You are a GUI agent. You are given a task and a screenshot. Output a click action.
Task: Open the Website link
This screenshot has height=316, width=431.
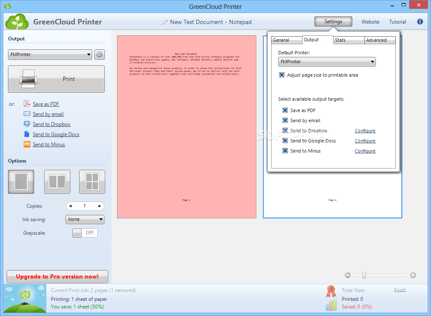pos(370,22)
